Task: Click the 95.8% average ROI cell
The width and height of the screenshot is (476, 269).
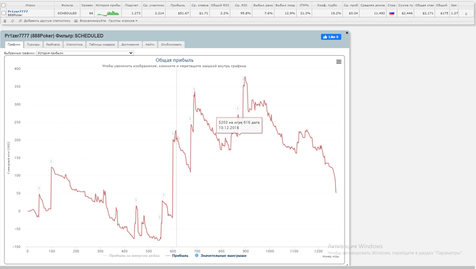Action: (245, 14)
